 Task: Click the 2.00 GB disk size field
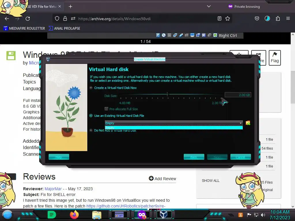point(238,95)
